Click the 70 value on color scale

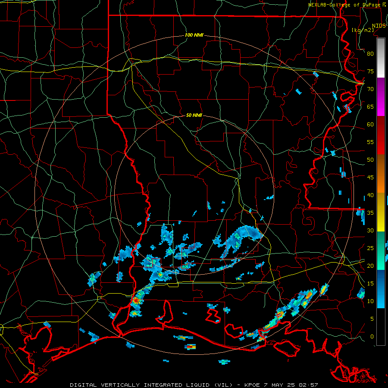pos(370,89)
